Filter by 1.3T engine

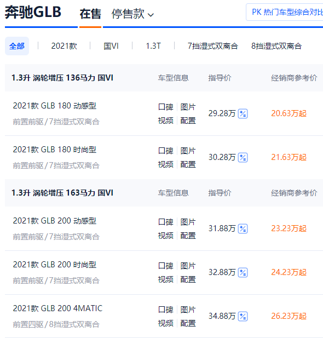point(153,46)
